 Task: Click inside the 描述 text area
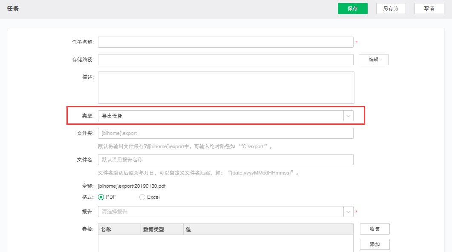click(226, 87)
